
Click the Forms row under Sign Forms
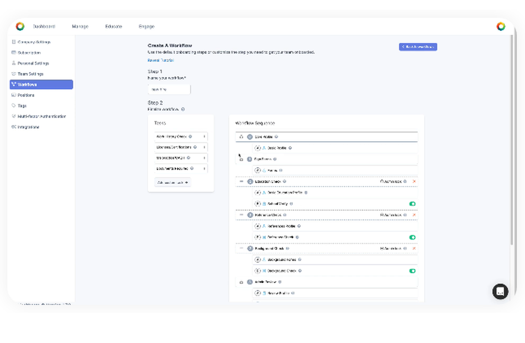335,170
